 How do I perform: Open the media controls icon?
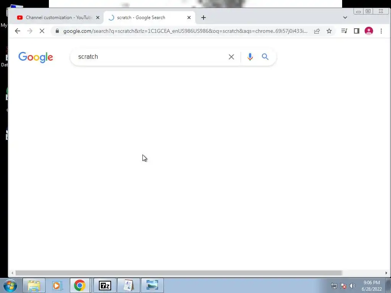(344, 31)
